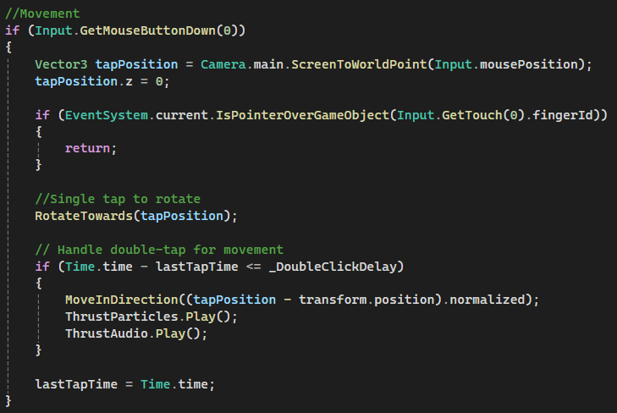Click the Vector3 type keyword

(x=61, y=64)
